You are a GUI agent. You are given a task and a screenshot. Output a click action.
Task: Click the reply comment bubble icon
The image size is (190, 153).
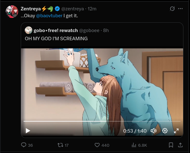(24, 145)
